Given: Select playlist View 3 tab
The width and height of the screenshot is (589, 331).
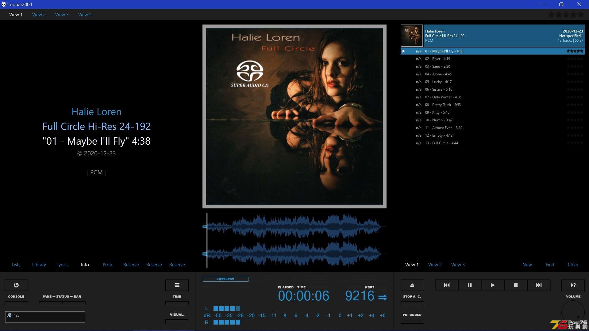Looking at the screenshot, I should [458, 264].
